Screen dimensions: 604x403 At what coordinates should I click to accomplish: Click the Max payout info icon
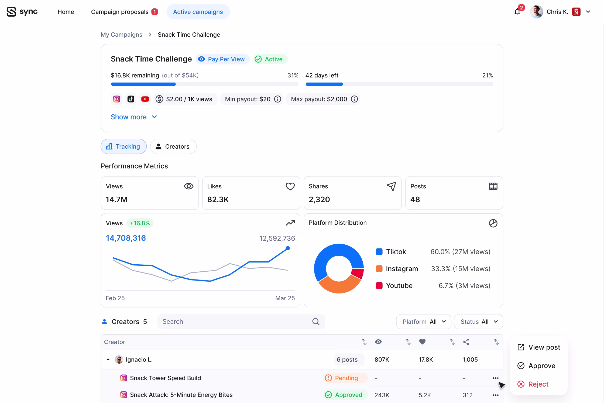point(354,99)
